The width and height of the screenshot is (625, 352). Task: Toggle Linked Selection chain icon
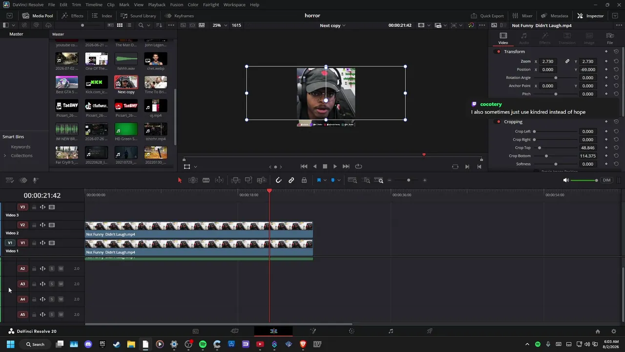pos(292,180)
